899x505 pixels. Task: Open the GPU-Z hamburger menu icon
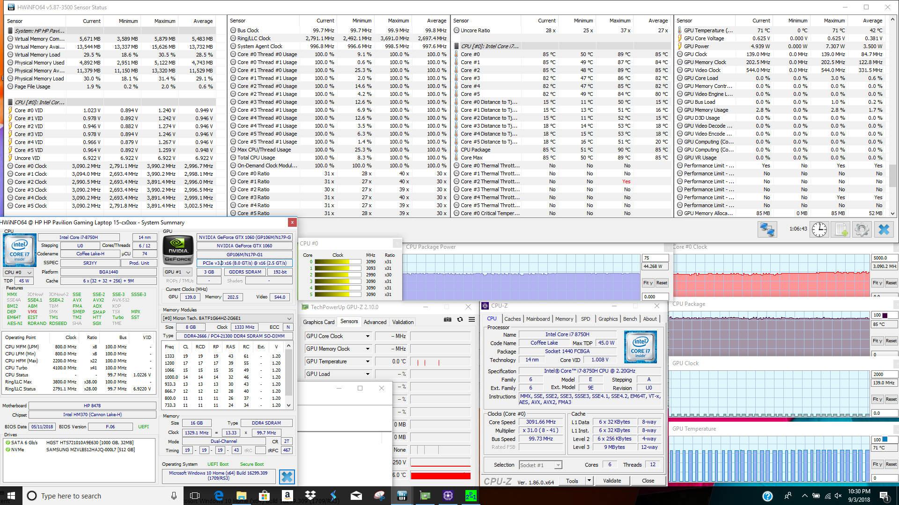tap(472, 319)
